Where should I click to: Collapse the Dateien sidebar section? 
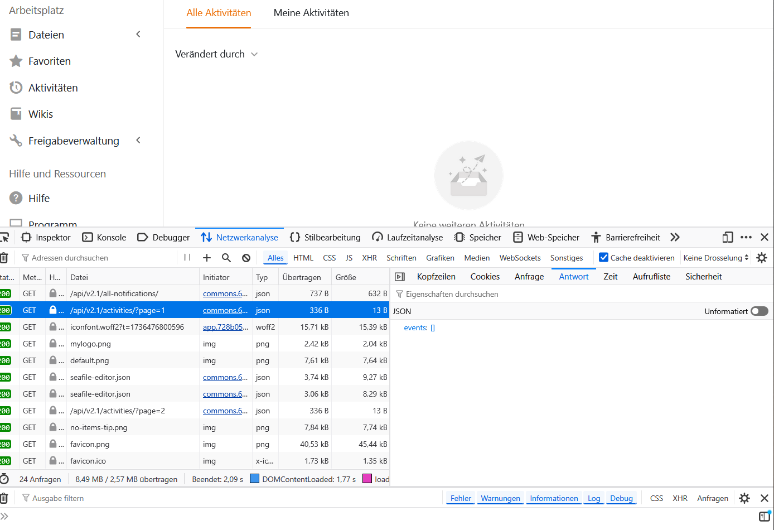(138, 35)
